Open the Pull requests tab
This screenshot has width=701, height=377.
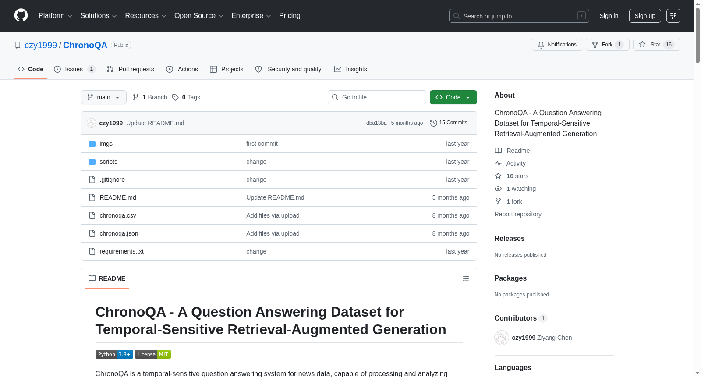130,69
